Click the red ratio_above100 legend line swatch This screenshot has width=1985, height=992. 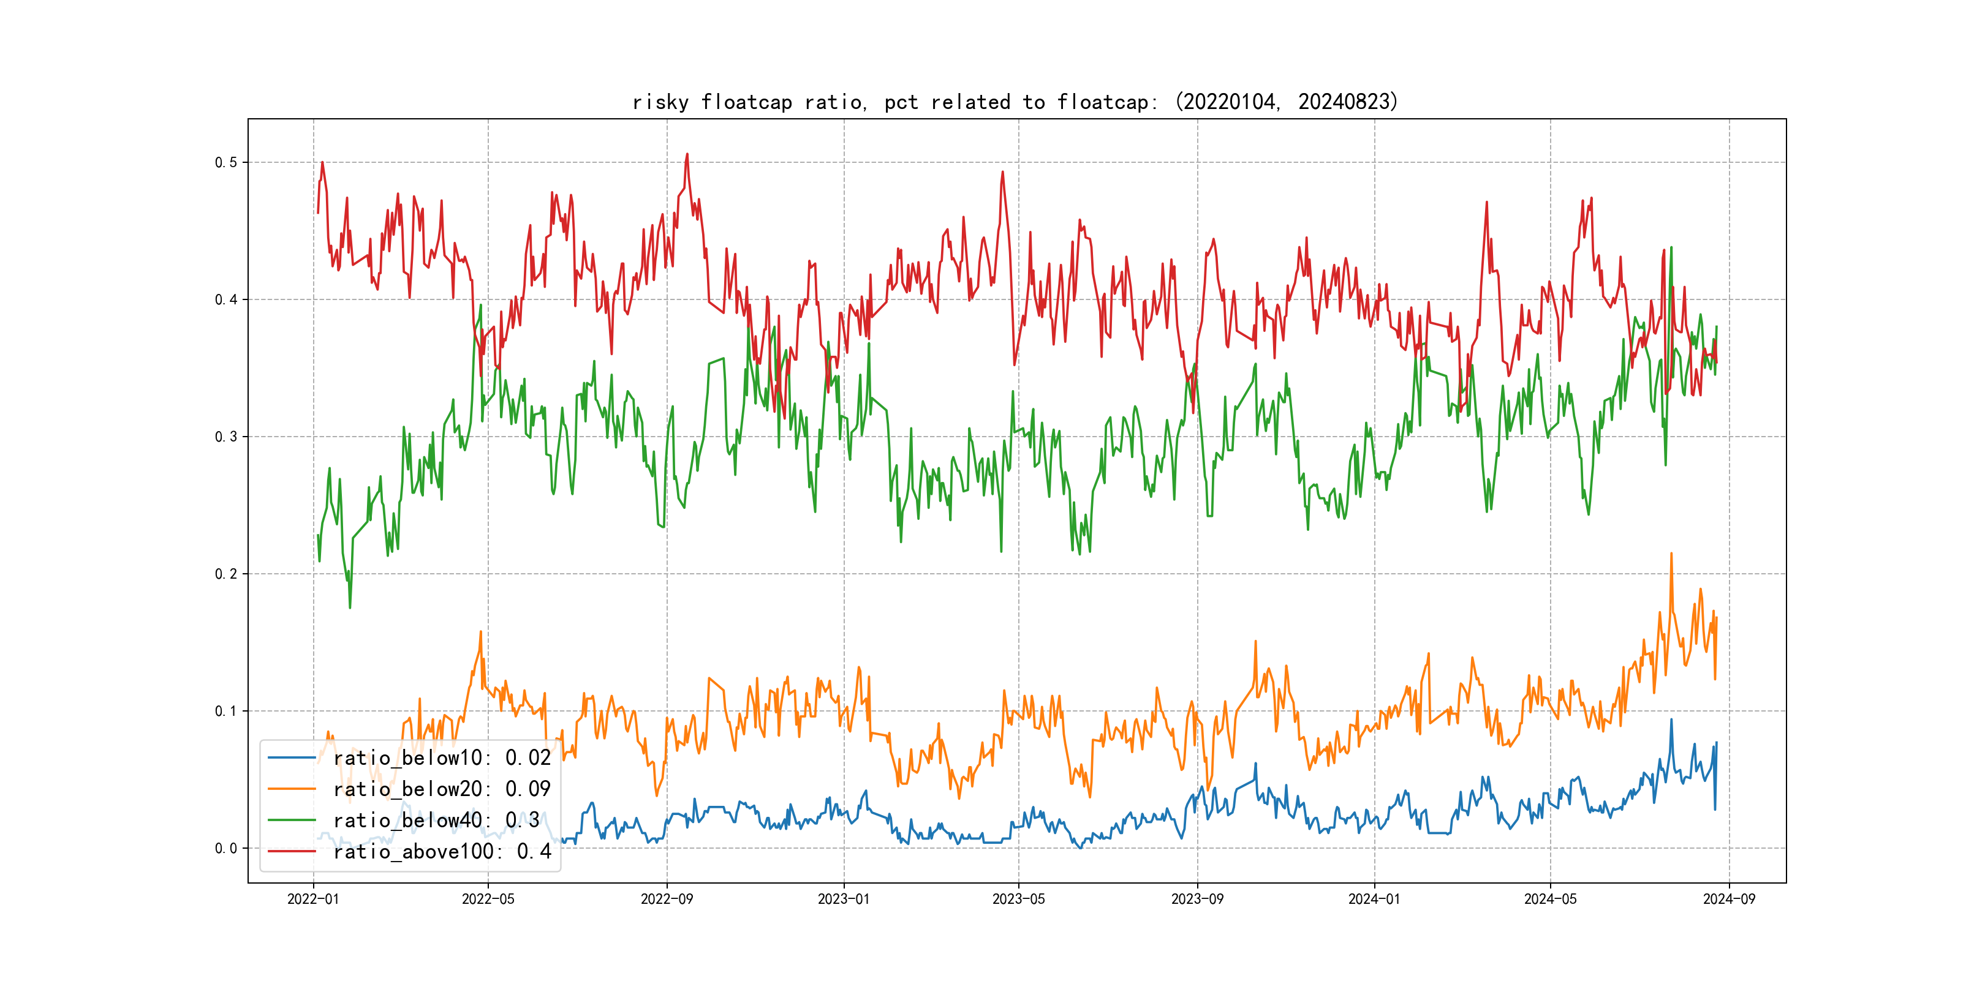[x=291, y=851]
